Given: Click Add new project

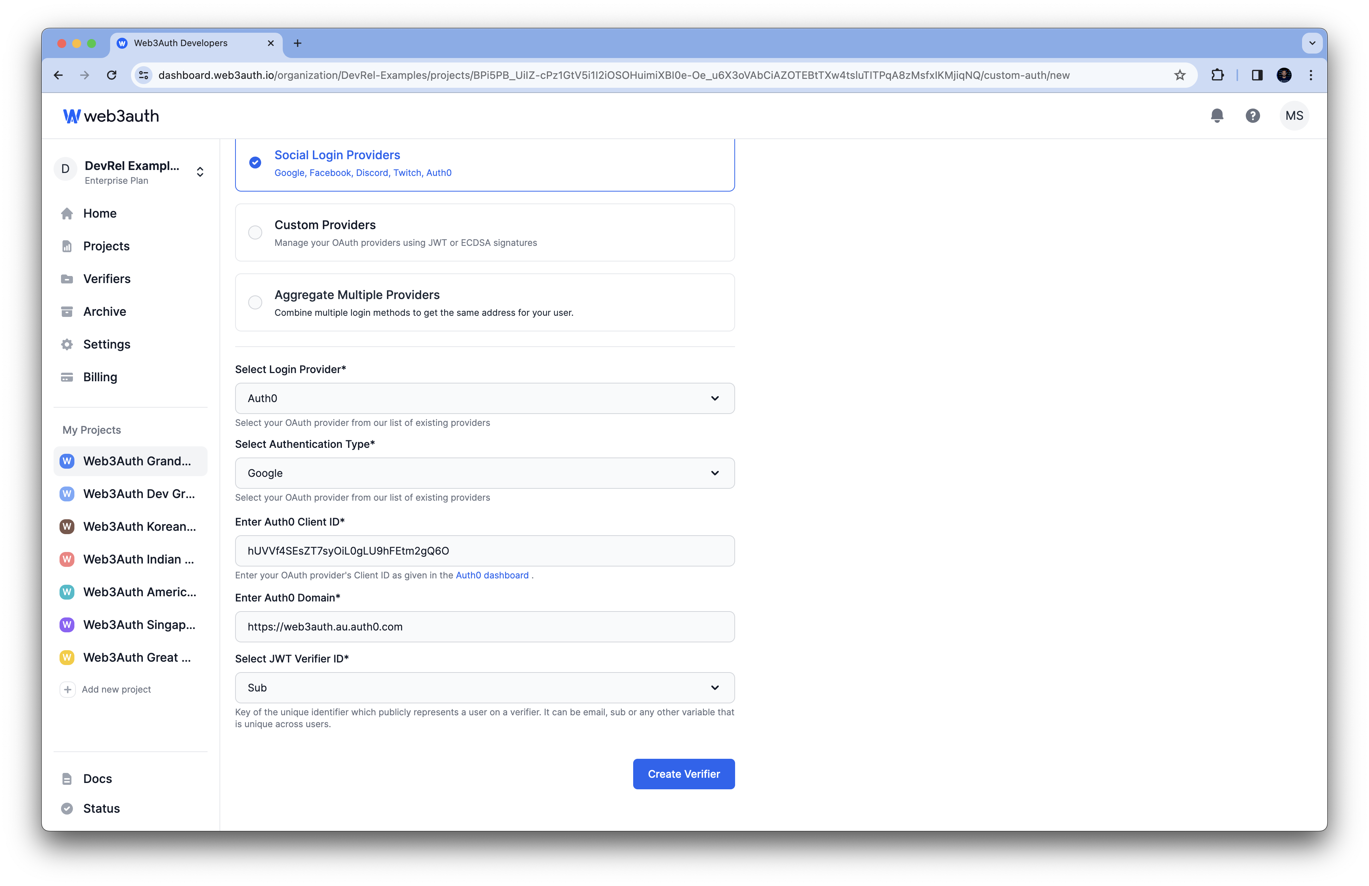Looking at the screenshot, I should 106,689.
